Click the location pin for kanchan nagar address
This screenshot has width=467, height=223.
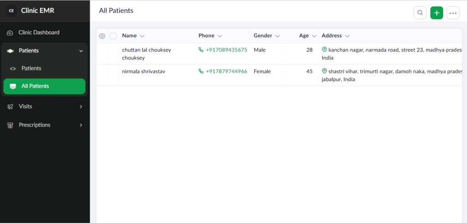(x=324, y=50)
